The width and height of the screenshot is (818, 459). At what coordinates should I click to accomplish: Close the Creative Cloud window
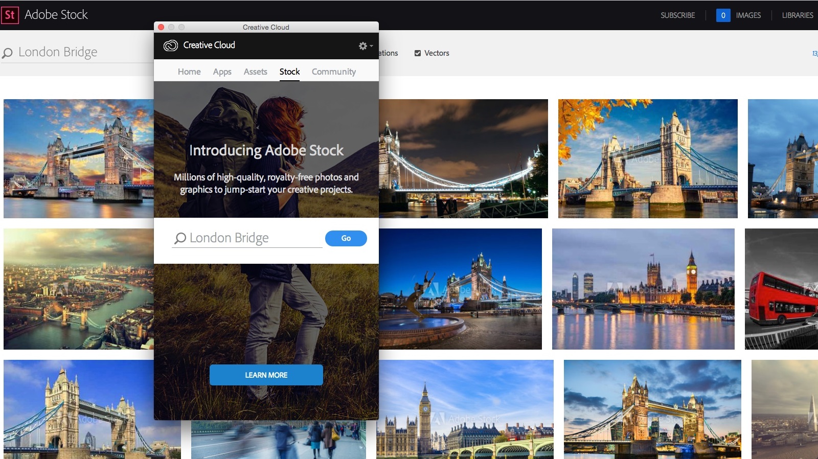point(161,27)
